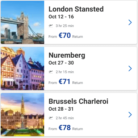Image resolution: width=138 pixels, height=138 pixels.
Task: Open the Brussels Grand Place photo
Action: pyautogui.click(x=22, y=115)
